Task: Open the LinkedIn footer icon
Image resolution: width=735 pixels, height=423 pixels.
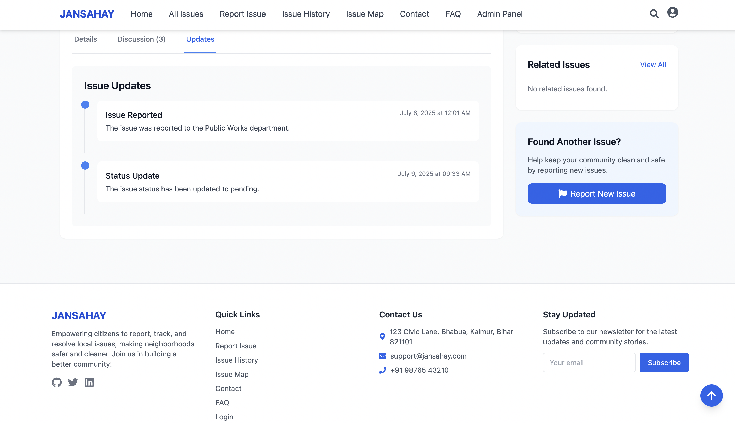Action: click(x=89, y=382)
